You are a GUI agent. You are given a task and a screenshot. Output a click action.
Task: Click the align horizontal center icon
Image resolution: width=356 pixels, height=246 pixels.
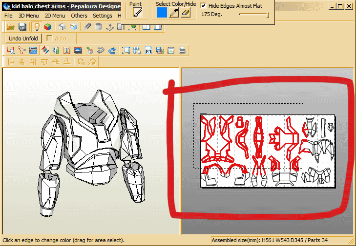22,61
